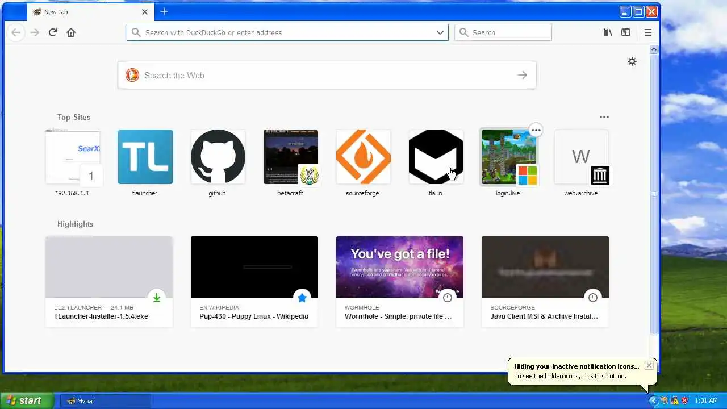Close the New Tab tab
The width and height of the screenshot is (727, 409).
click(144, 11)
